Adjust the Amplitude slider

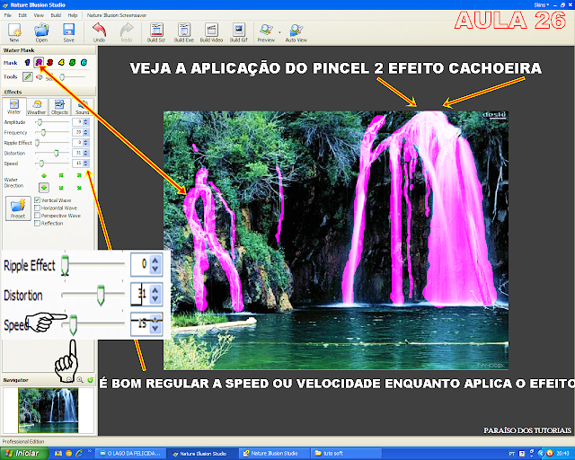click(x=52, y=122)
